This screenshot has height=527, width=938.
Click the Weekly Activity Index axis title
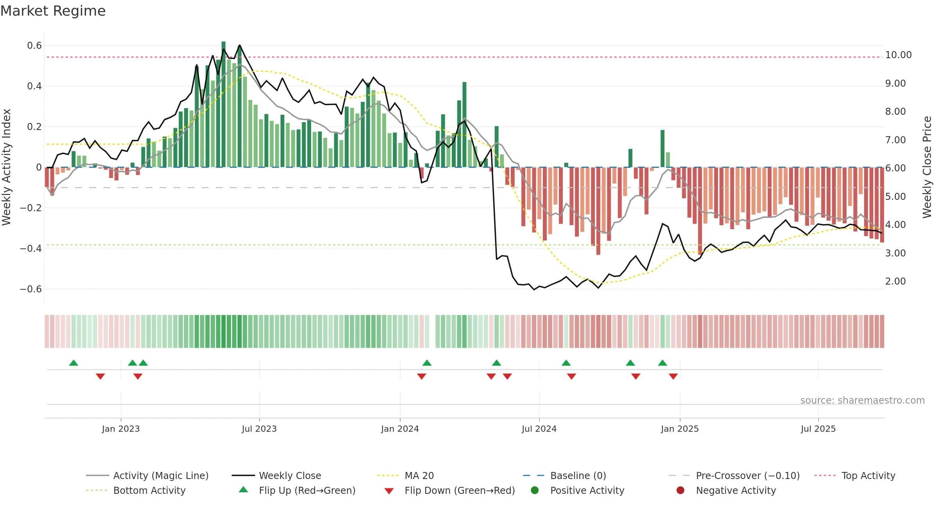6,167
